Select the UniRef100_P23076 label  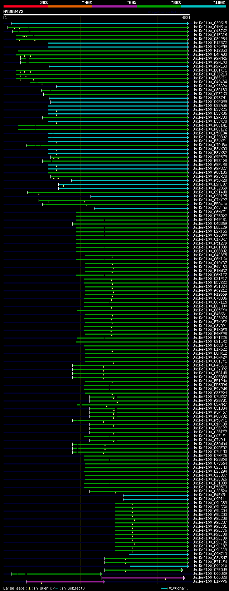210,318
